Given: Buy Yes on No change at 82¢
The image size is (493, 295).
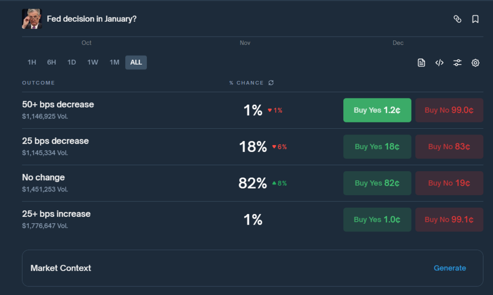Looking at the screenshot, I should (x=377, y=183).
